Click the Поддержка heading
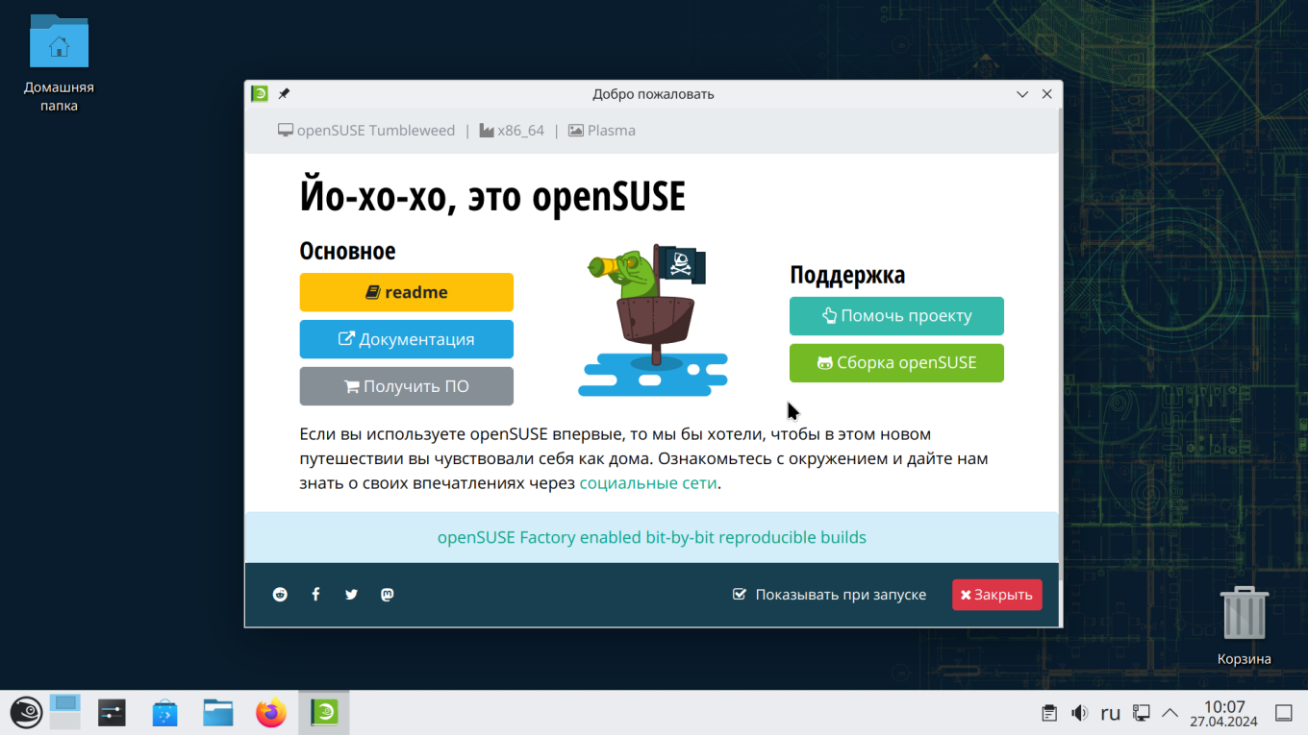 [847, 275]
